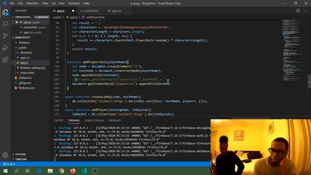Click the errors and warnings status indicator
The width and height of the screenshot is (311, 175).
pos(9,164)
